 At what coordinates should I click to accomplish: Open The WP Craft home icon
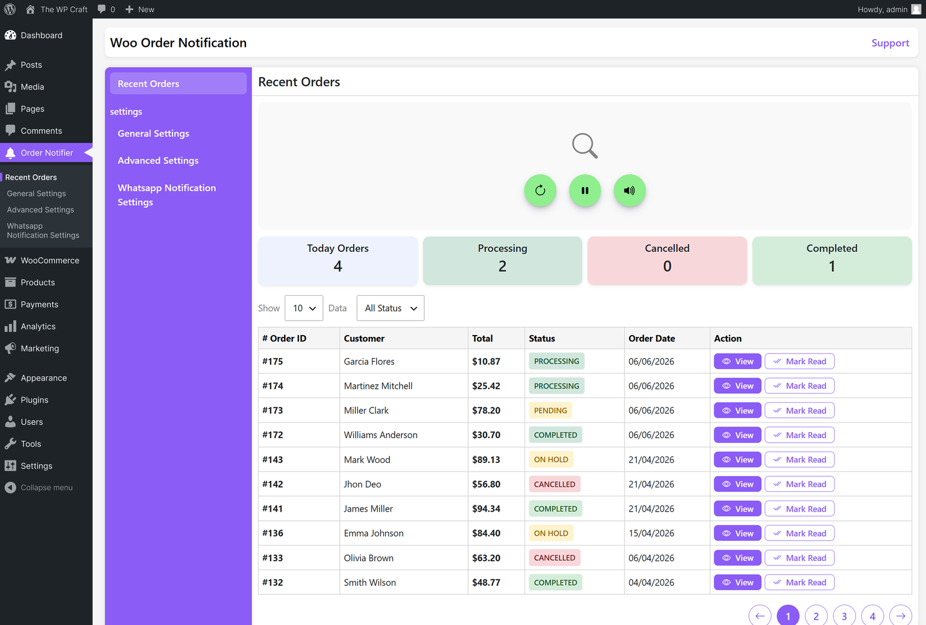pos(31,9)
